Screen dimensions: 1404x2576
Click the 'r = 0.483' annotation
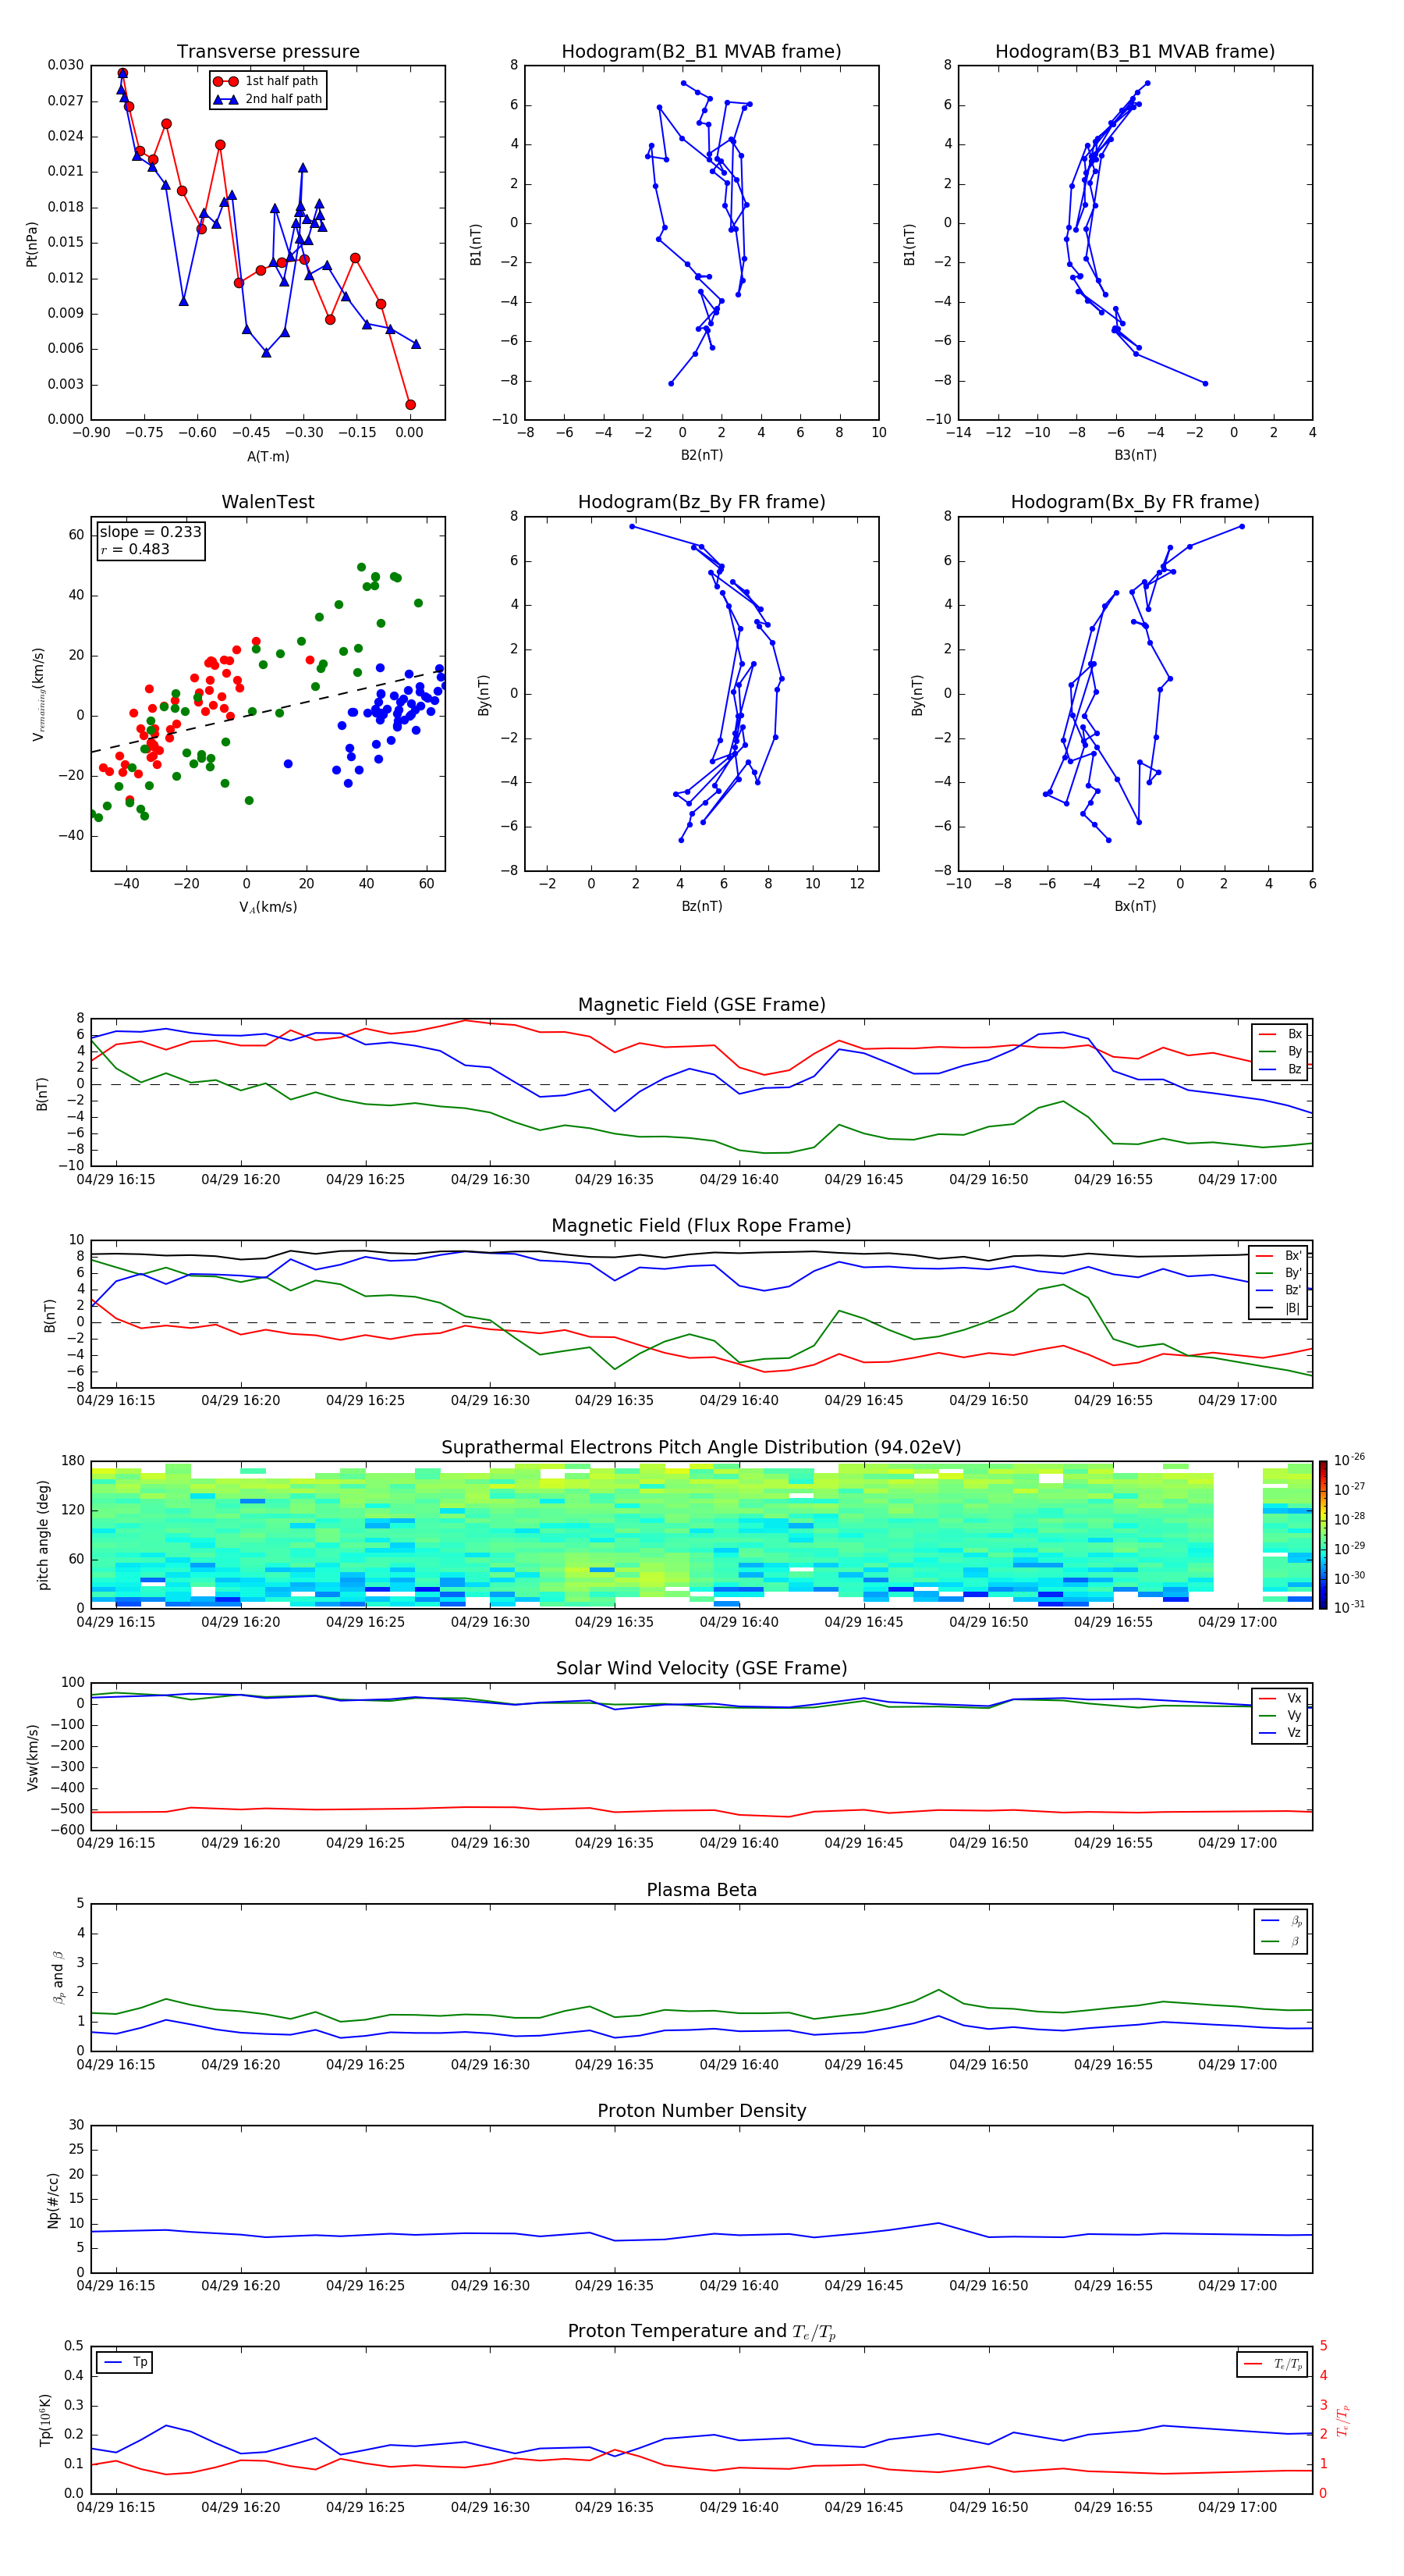click(135, 549)
